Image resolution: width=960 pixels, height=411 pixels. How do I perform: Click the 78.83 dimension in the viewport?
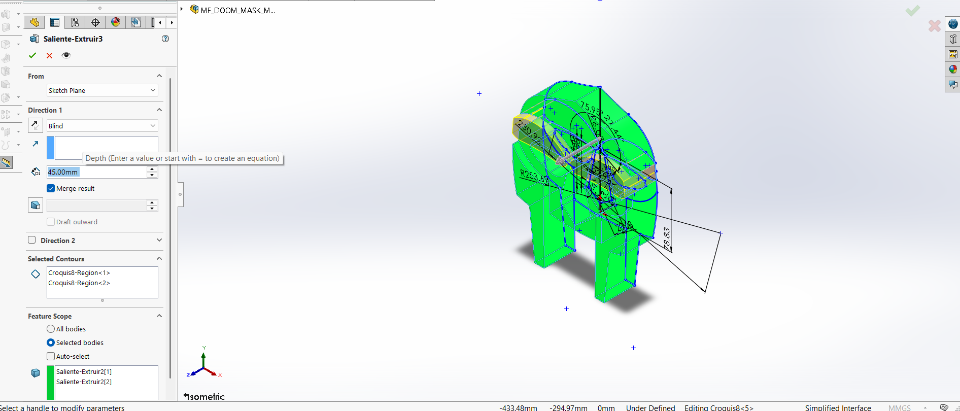(x=667, y=239)
